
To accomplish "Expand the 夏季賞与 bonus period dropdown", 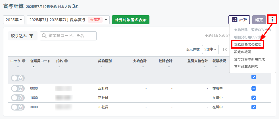I will [68, 20].
